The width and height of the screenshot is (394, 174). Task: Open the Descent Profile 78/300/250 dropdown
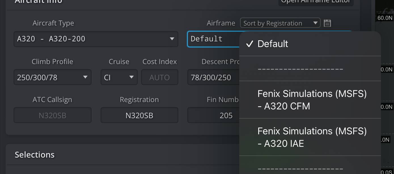[213, 77]
